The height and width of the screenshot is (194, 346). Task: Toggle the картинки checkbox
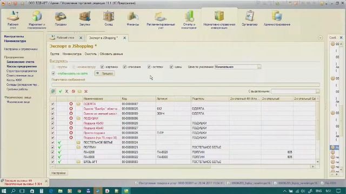coord(102,67)
